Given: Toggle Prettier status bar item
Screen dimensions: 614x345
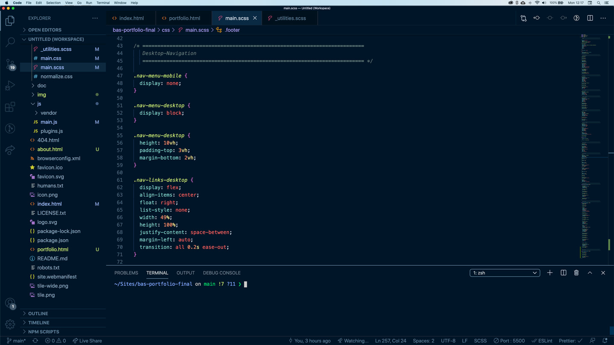Looking at the screenshot, I should tap(571, 341).
